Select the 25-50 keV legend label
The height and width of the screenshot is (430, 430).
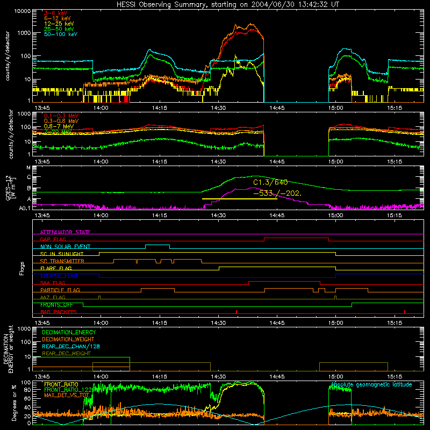tap(59, 29)
